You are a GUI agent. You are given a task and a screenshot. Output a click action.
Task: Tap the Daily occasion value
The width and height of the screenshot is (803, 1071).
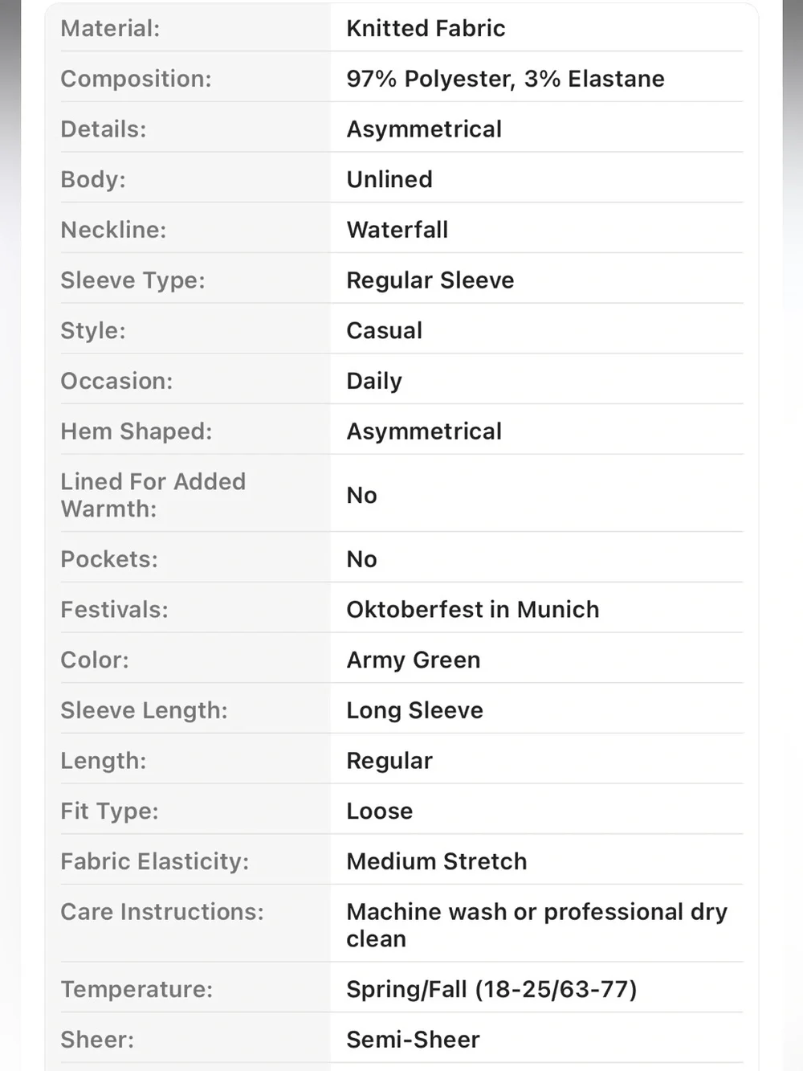[x=374, y=381]
